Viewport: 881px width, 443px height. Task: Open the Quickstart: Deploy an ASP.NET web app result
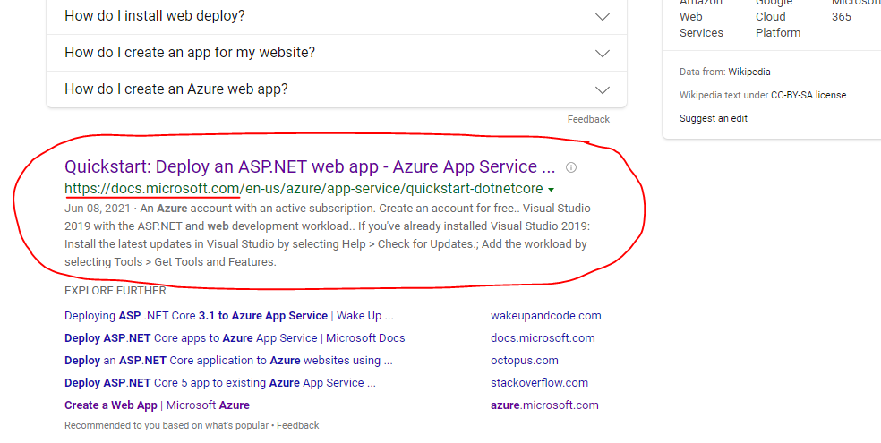click(x=310, y=166)
